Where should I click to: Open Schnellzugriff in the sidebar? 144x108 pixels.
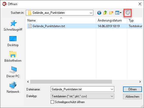coord(13,26)
